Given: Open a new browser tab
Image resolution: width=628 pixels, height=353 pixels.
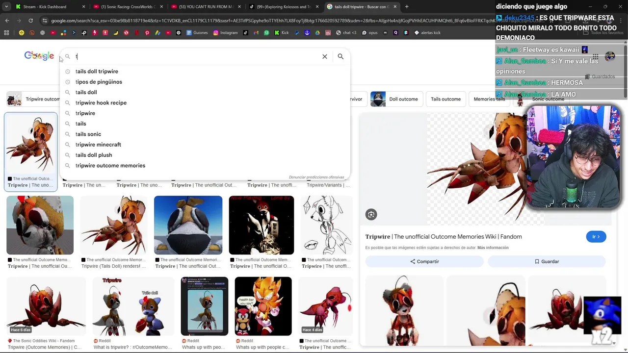Looking at the screenshot, I should click(x=407, y=6).
